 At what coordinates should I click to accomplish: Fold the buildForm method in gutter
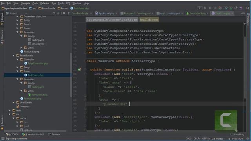click(85, 70)
